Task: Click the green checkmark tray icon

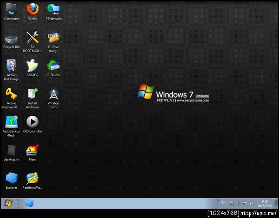Action: pyautogui.click(x=232, y=204)
